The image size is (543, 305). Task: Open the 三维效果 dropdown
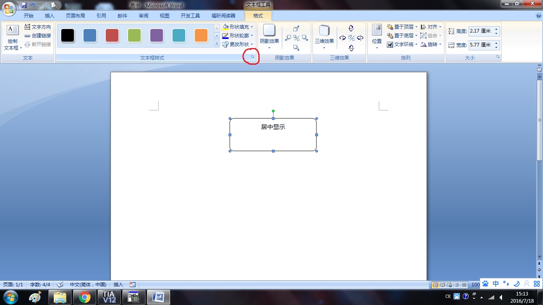324,38
